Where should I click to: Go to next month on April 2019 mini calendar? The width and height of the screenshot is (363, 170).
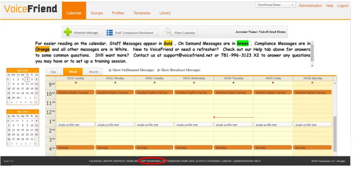point(36,70)
